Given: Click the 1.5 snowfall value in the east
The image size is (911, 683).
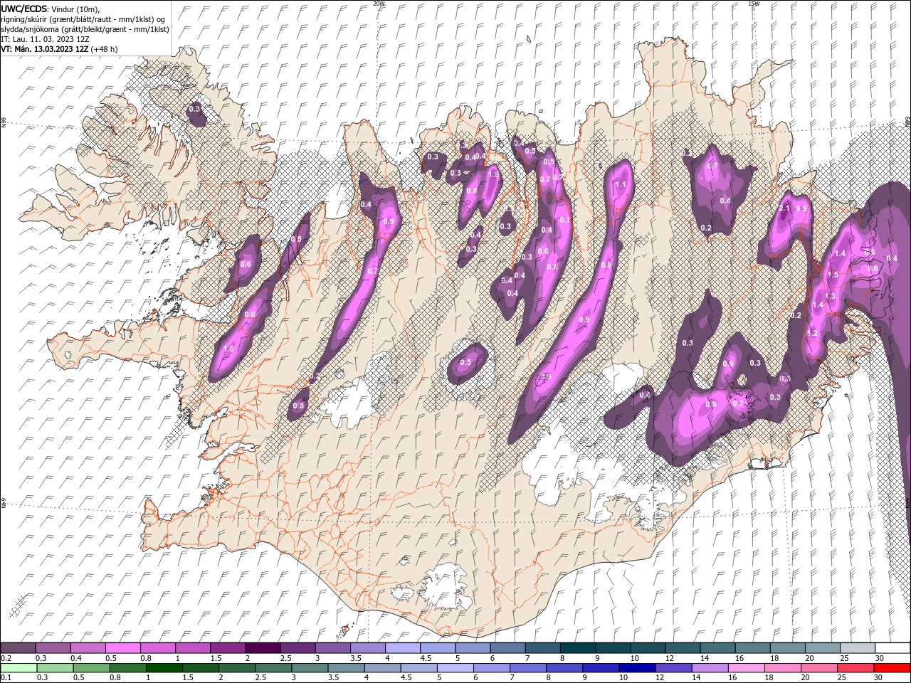Looking at the screenshot, I should 833,275.
